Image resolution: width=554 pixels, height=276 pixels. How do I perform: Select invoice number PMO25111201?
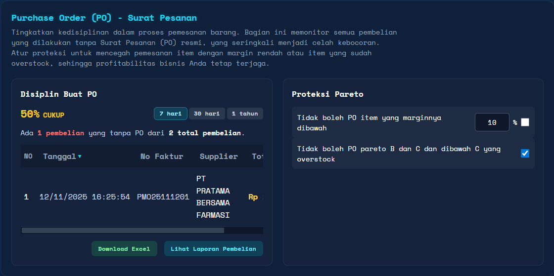163,197
